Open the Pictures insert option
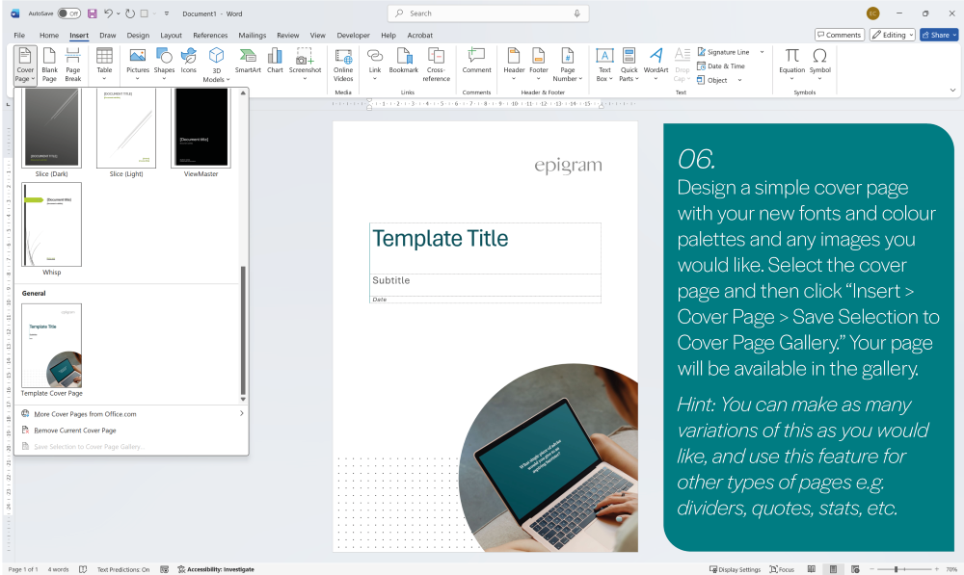The image size is (964, 575). pos(138,65)
